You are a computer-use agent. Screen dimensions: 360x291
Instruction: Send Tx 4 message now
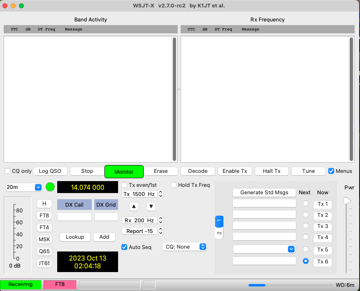(323, 237)
